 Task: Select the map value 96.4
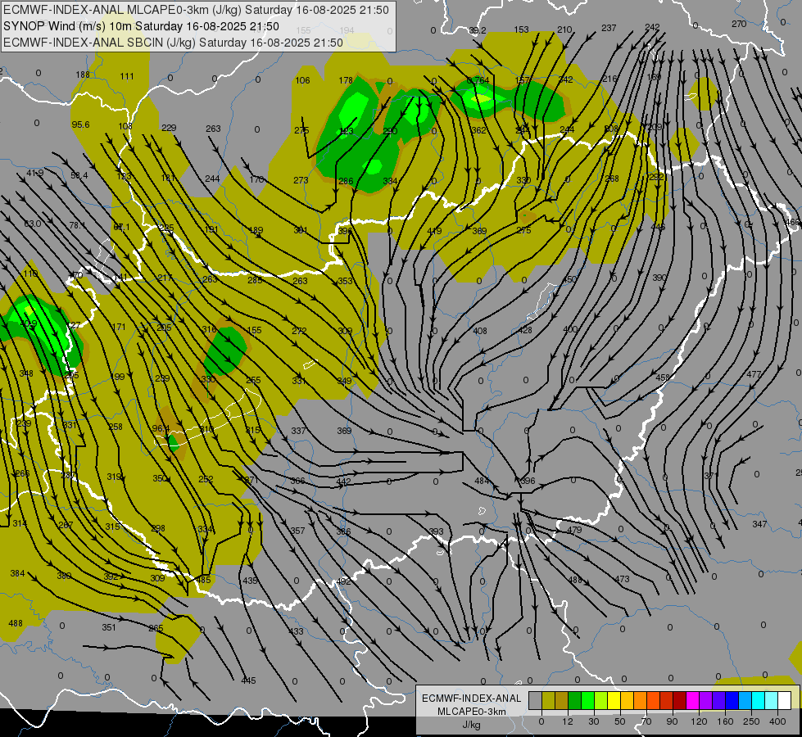(x=161, y=428)
